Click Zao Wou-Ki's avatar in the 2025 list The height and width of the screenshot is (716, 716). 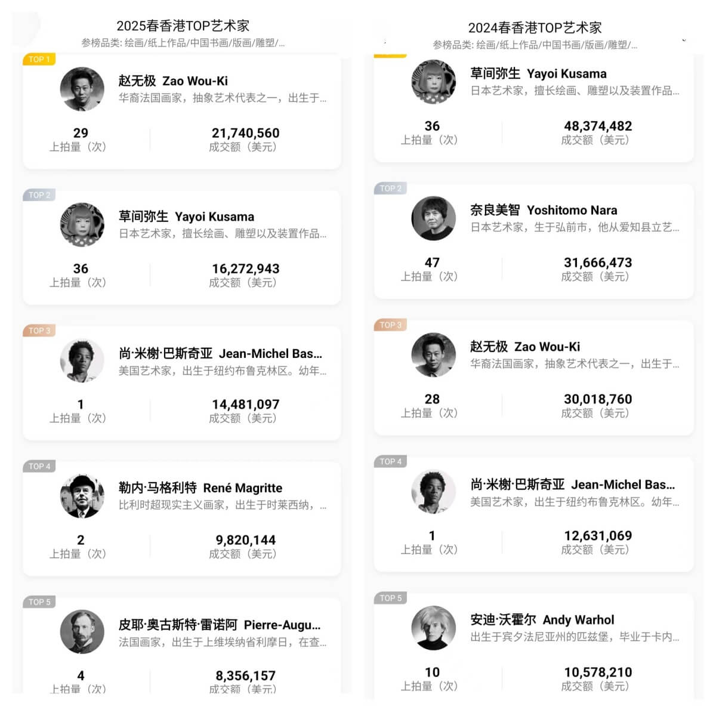click(x=82, y=89)
